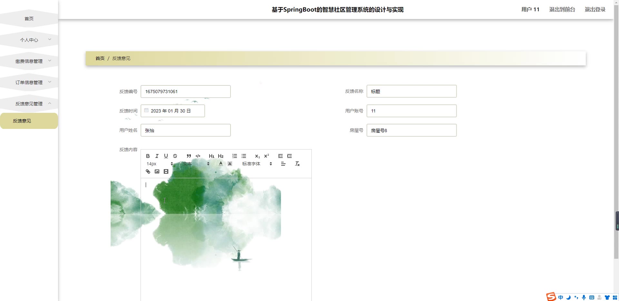The width and height of the screenshot is (619, 301).
Task: Insert a code block
Action: pyautogui.click(x=198, y=156)
